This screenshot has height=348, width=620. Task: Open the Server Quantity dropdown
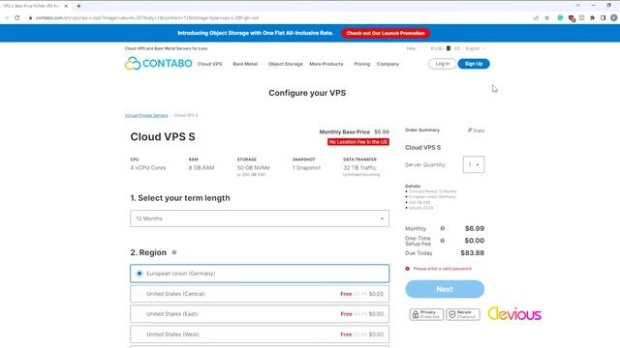pos(474,164)
